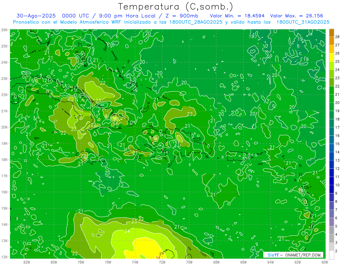Screen dimensions: 345x266
Task: Click the 15N latitude axis label
Action: coord(4,208)
